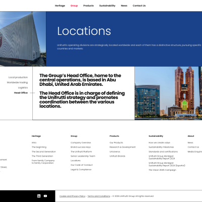Viewport: 202px width, 202px height.
Task: Open the Cookie and Privacy Policy link
Action: pos(72,196)
